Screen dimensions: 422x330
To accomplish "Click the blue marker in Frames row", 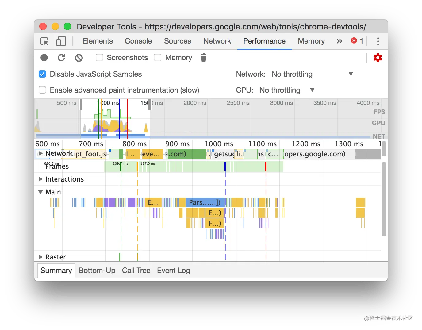I will coord(225,166).
